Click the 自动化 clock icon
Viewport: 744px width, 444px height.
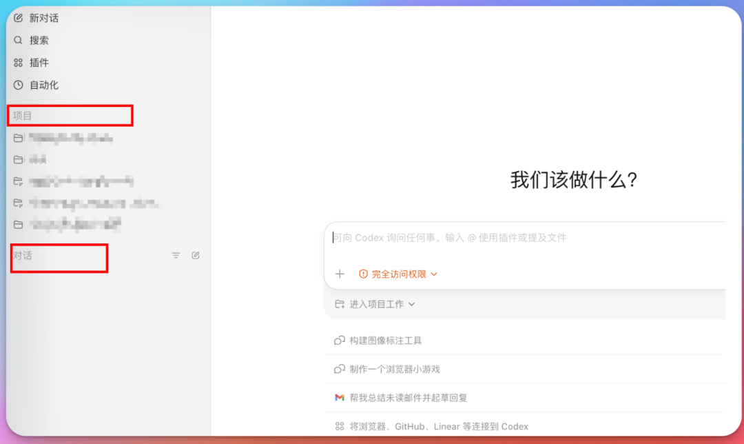coord(18,85)
